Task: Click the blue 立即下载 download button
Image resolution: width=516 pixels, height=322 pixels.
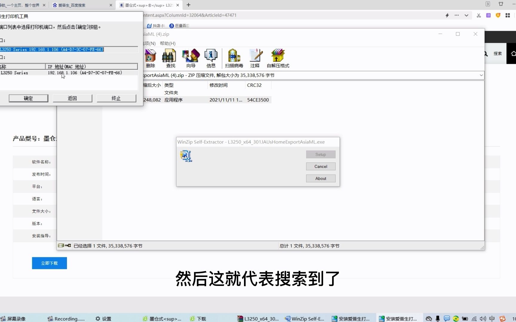Action: click(50, 263)
